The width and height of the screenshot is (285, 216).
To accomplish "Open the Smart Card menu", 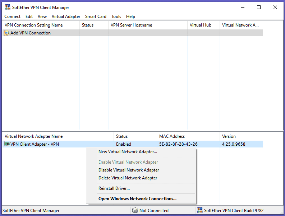I will pos(96,17).
